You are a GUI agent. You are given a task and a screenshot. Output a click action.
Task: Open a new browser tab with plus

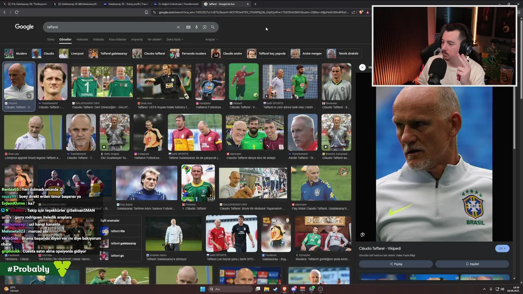(x=255, y=4)
